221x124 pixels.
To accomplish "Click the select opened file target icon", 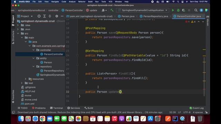I will pos(39,16).
